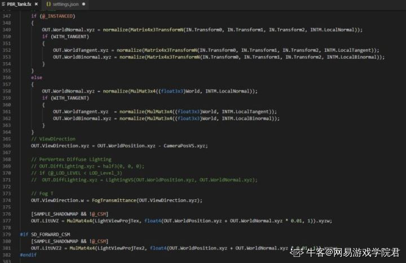Click line number 356 beside else
The image size is (406, 263).
click(x=7, y=77)
